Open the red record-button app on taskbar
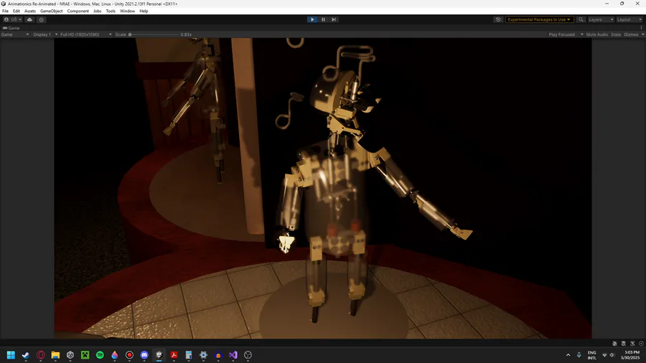This screenshot has height=363, width=646. pyautogui.click(x=129, y=355)
